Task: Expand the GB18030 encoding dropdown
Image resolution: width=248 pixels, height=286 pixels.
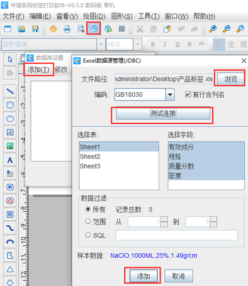Action: [170, 94]
